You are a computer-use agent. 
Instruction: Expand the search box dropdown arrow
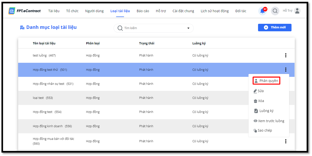click(188, 28)
